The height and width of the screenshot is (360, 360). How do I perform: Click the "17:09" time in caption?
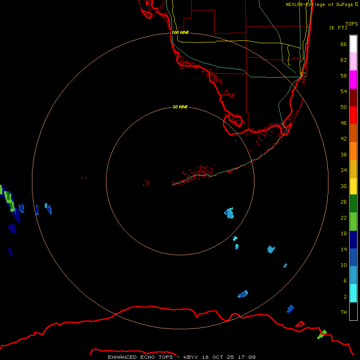(x=247, y=357)
